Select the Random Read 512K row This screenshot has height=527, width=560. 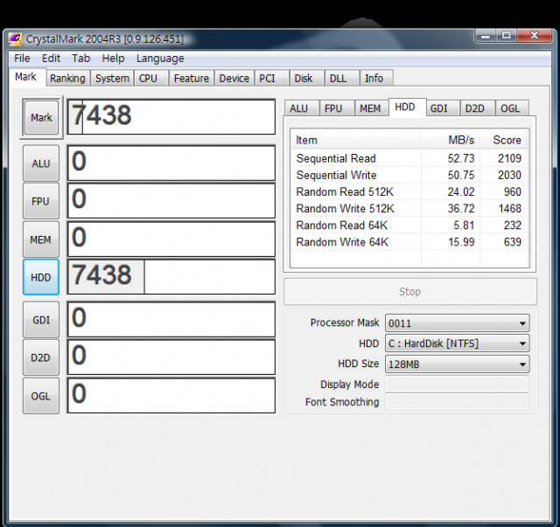click(409, 192)
